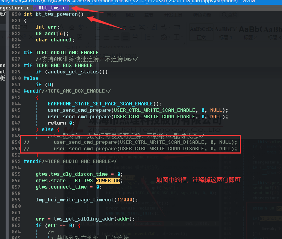Click 查找 search in Word window behind
282x239 pixels.
229,15
